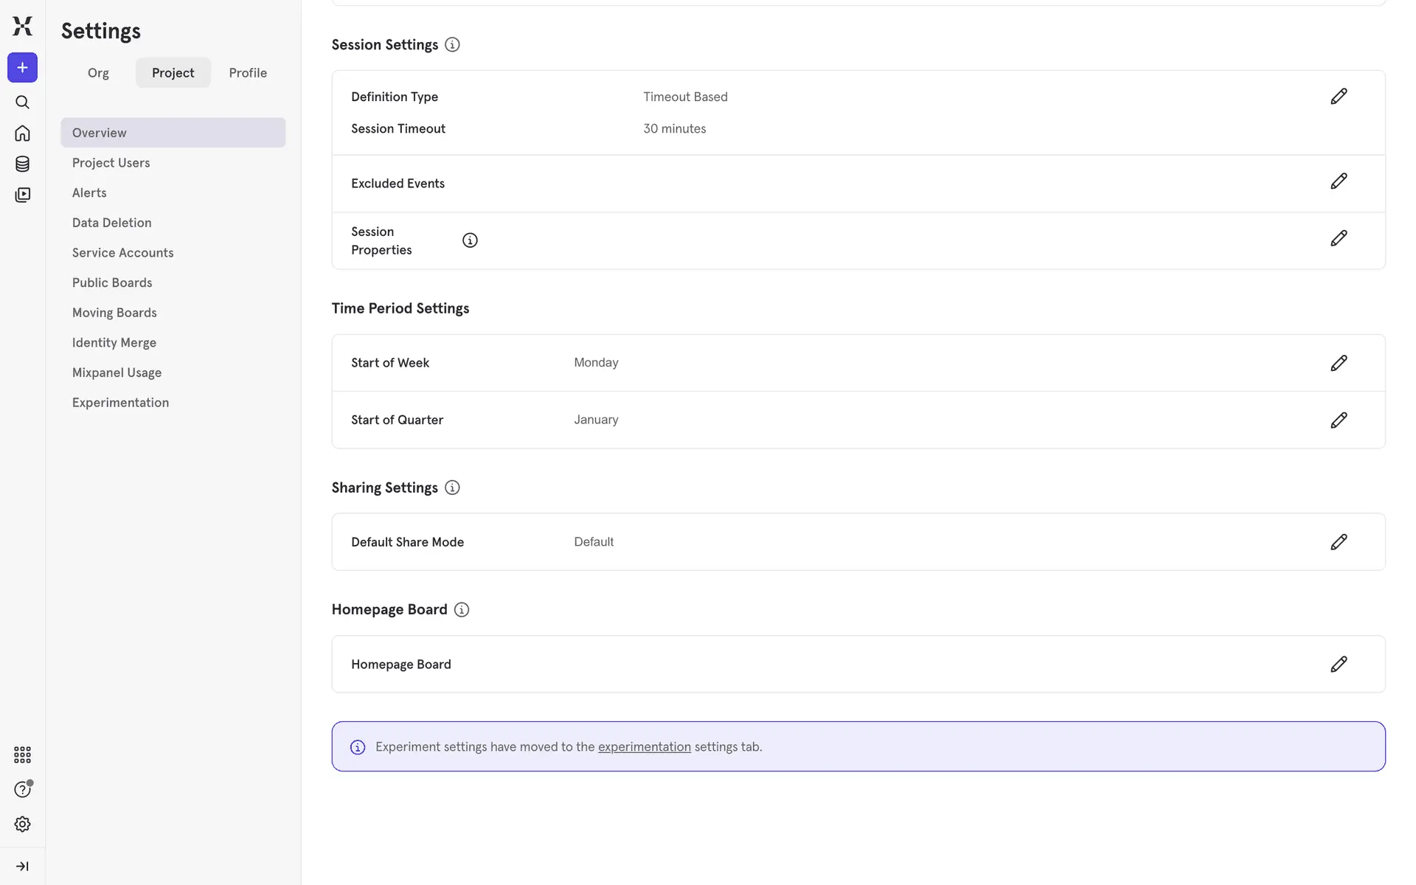The height and width of the screenshot is (885, 1416).
Task: Open session replay play icon in sidebar
Action: click(x=22, y=195)
